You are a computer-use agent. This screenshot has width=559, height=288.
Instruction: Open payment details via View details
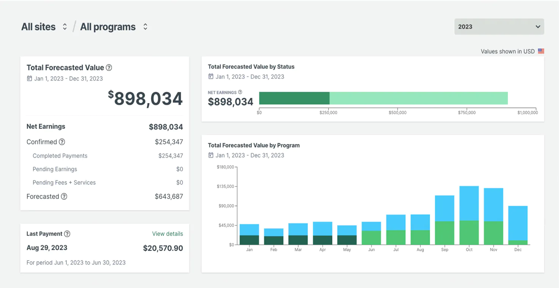point(168,234)
